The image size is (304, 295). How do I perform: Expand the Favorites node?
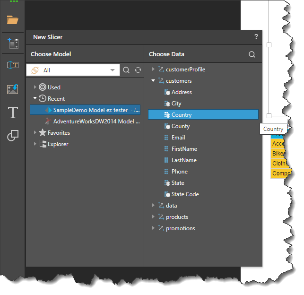point(35,132)
